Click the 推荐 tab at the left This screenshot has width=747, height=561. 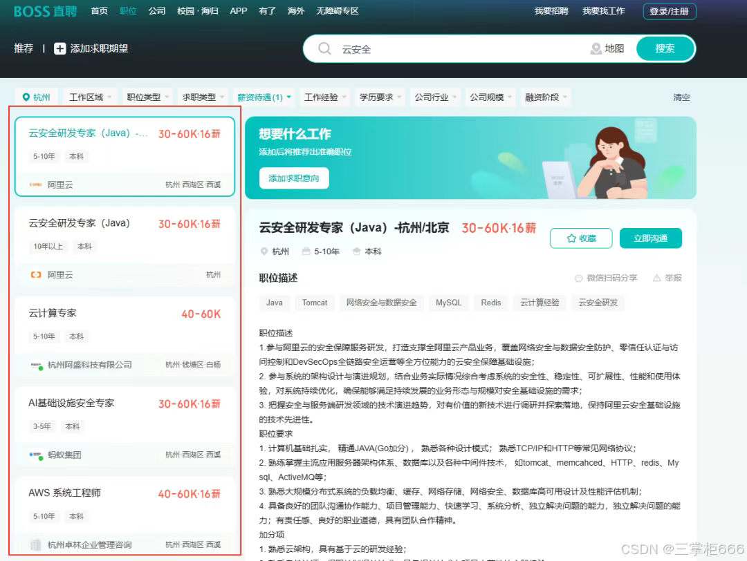point(24,48)
